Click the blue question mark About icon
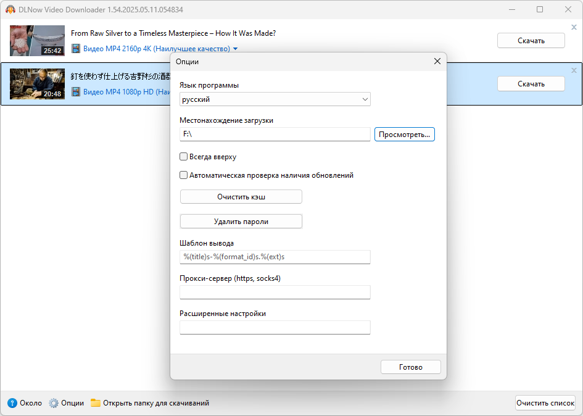 (12, 403)
